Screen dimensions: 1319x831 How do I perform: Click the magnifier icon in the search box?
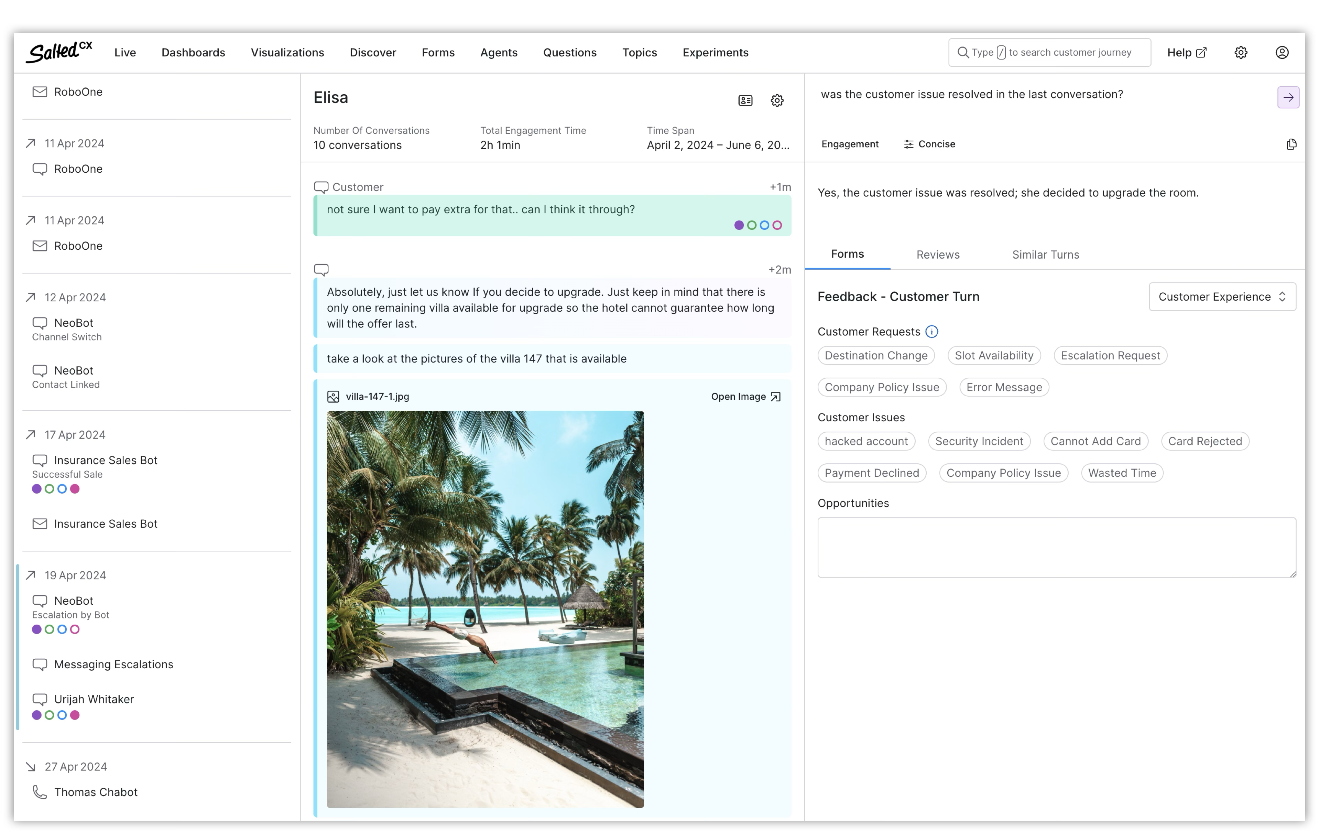pos(962,53)
